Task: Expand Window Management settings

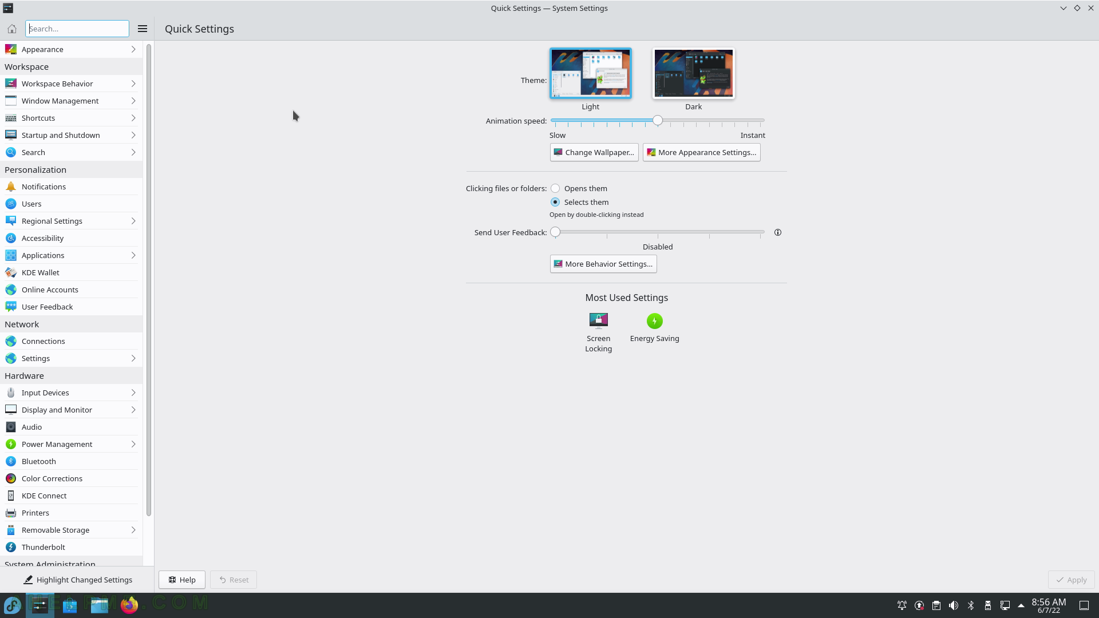Action: pos(72,101)
